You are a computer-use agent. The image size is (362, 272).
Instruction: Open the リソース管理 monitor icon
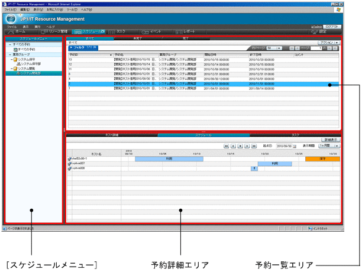pos(44,32)
